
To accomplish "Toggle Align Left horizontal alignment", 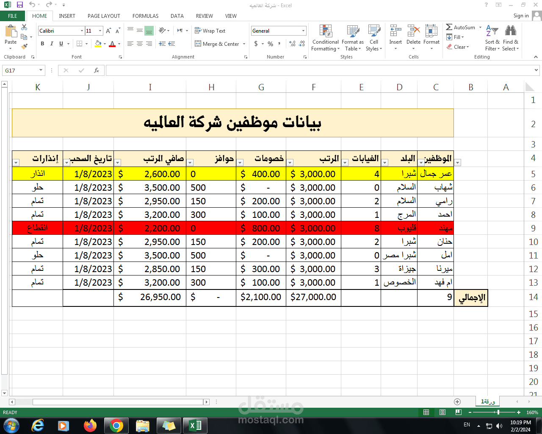I will 130,44.
